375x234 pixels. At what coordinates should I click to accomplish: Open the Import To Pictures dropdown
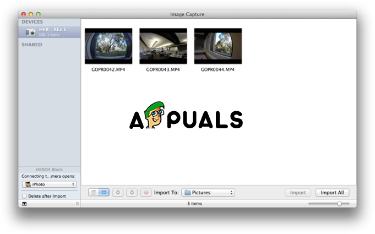pyautogui.click(x=208, y=193)
